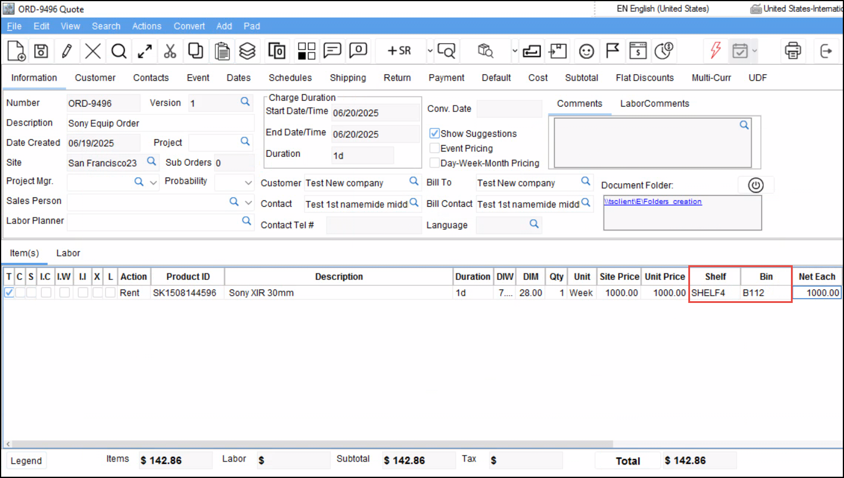The height and width of the screenshot is (478, 844).
Task: Click the printer icon
Action: point(793,51)
